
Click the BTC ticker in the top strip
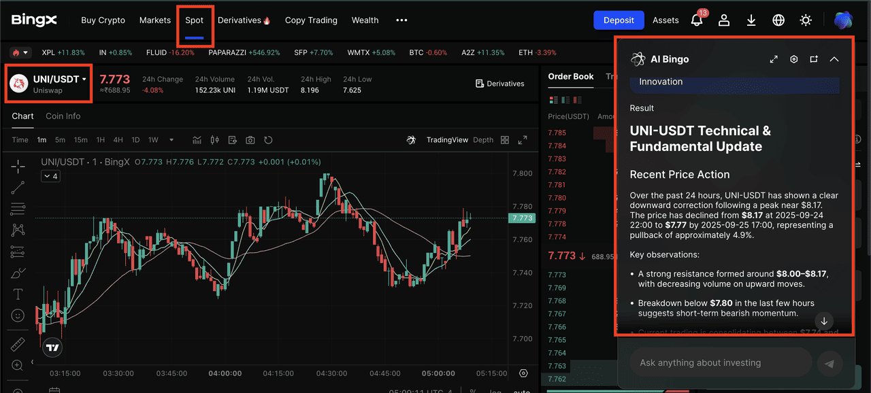tap(429, 52)
